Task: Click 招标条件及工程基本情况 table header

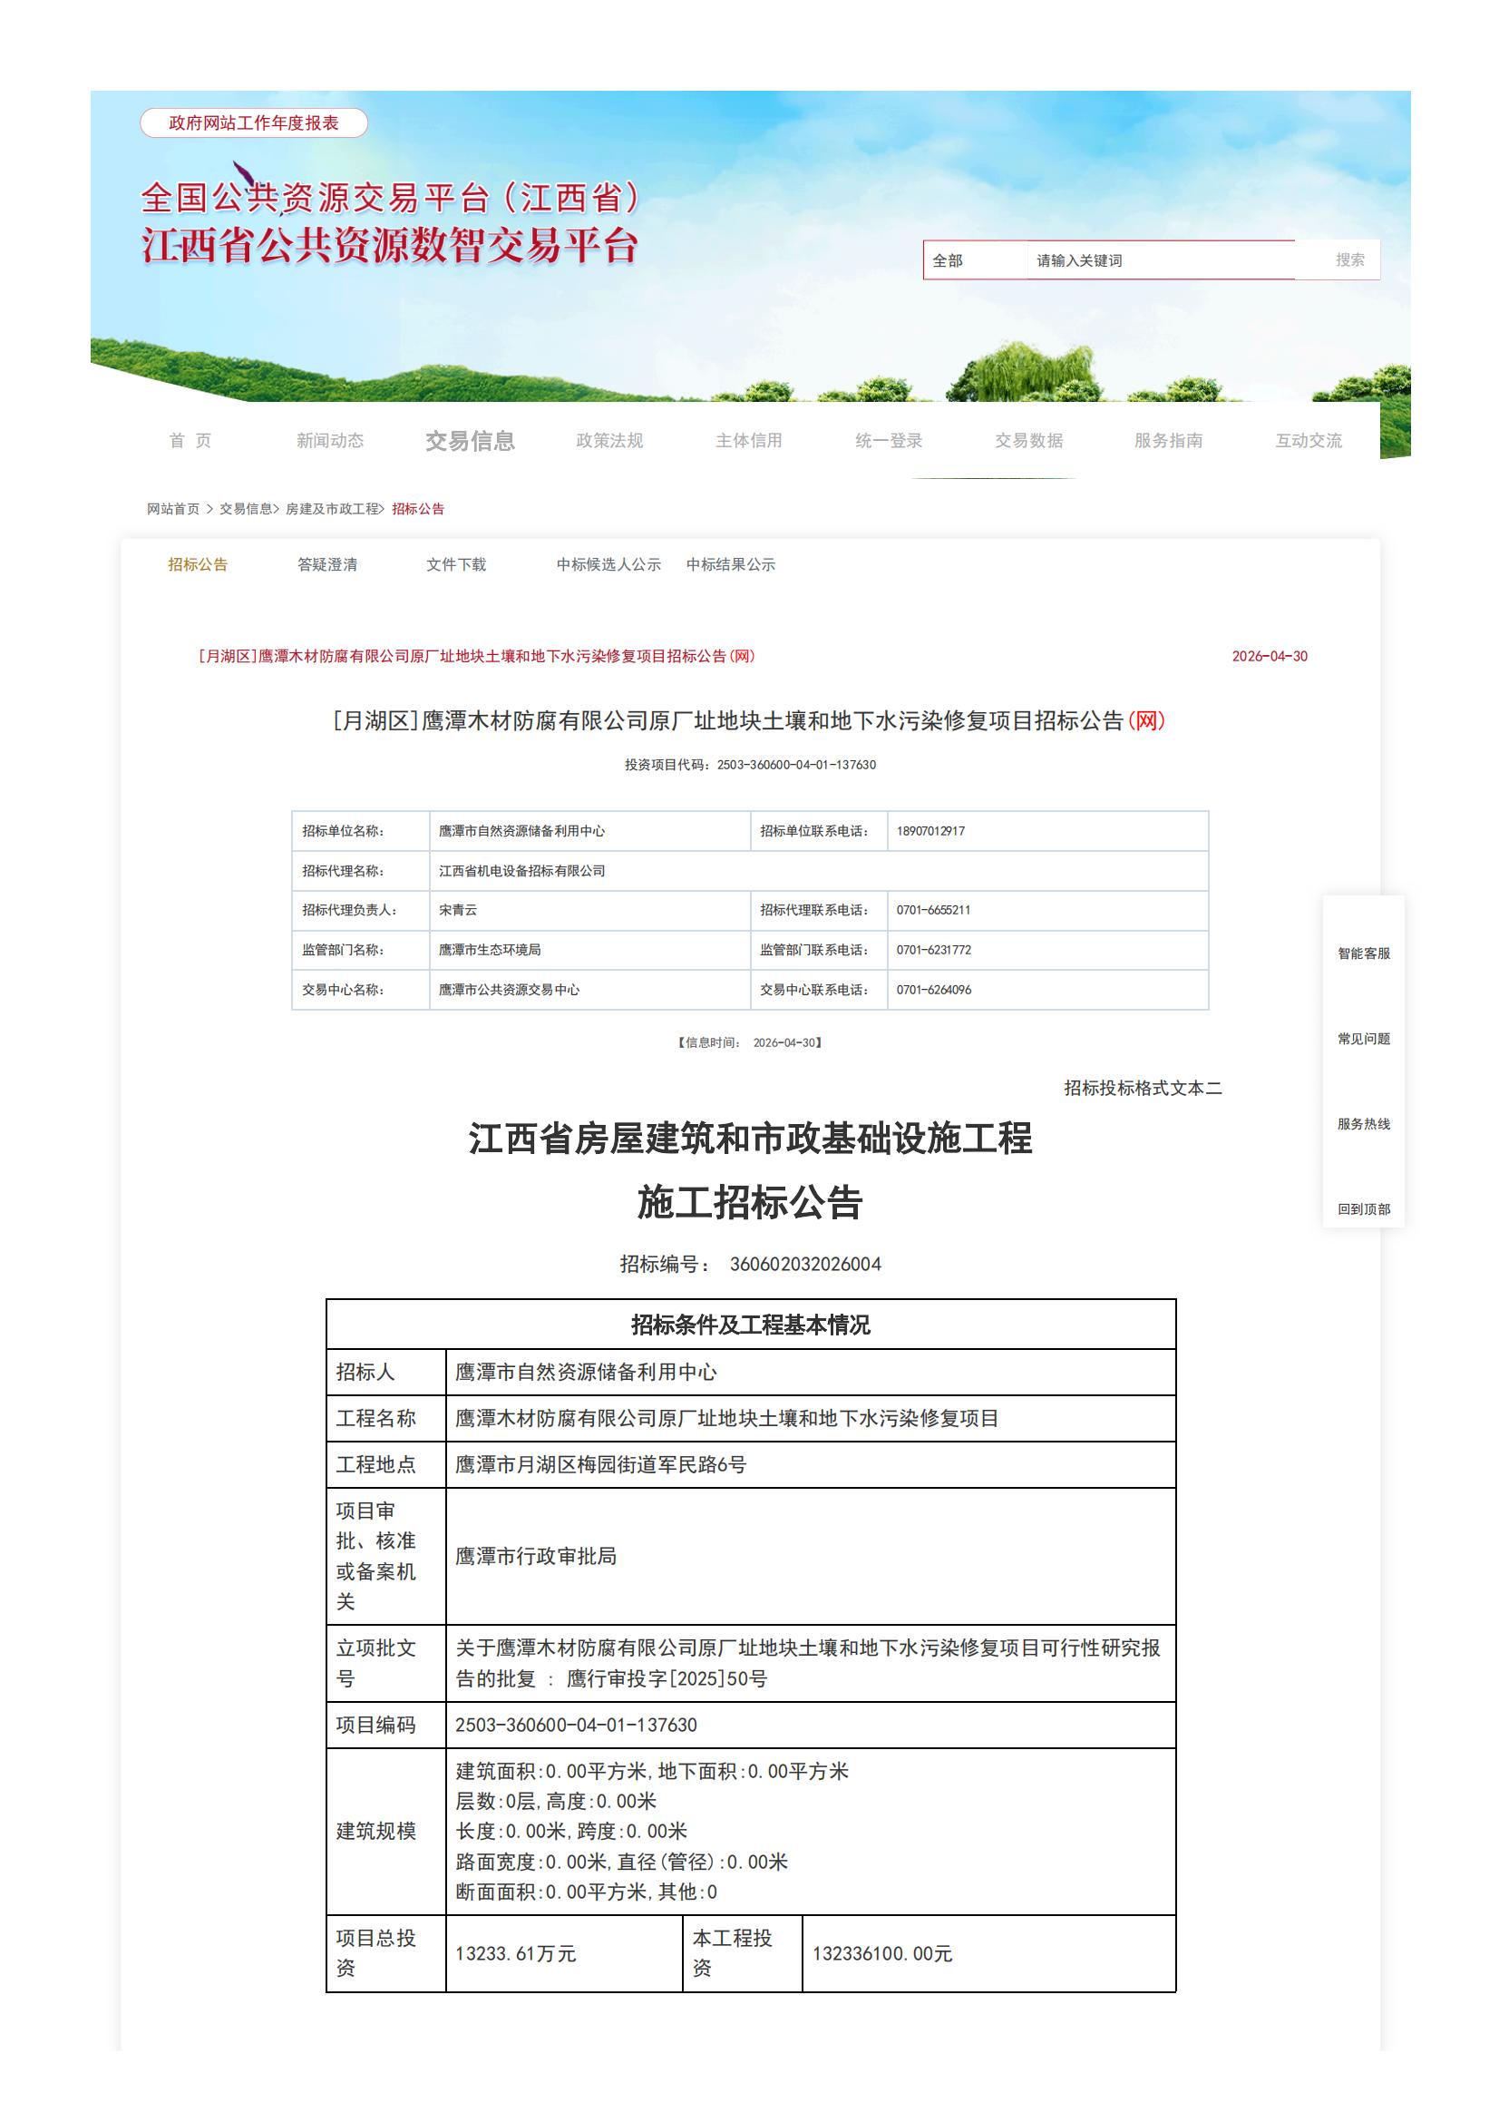Action: pyautogui.click(x=750, y=1325)
